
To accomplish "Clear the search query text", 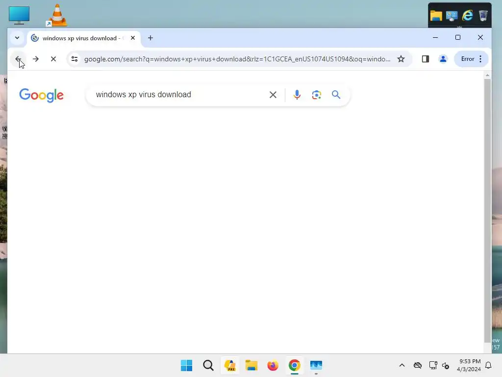I will click(x=273, y=95).
